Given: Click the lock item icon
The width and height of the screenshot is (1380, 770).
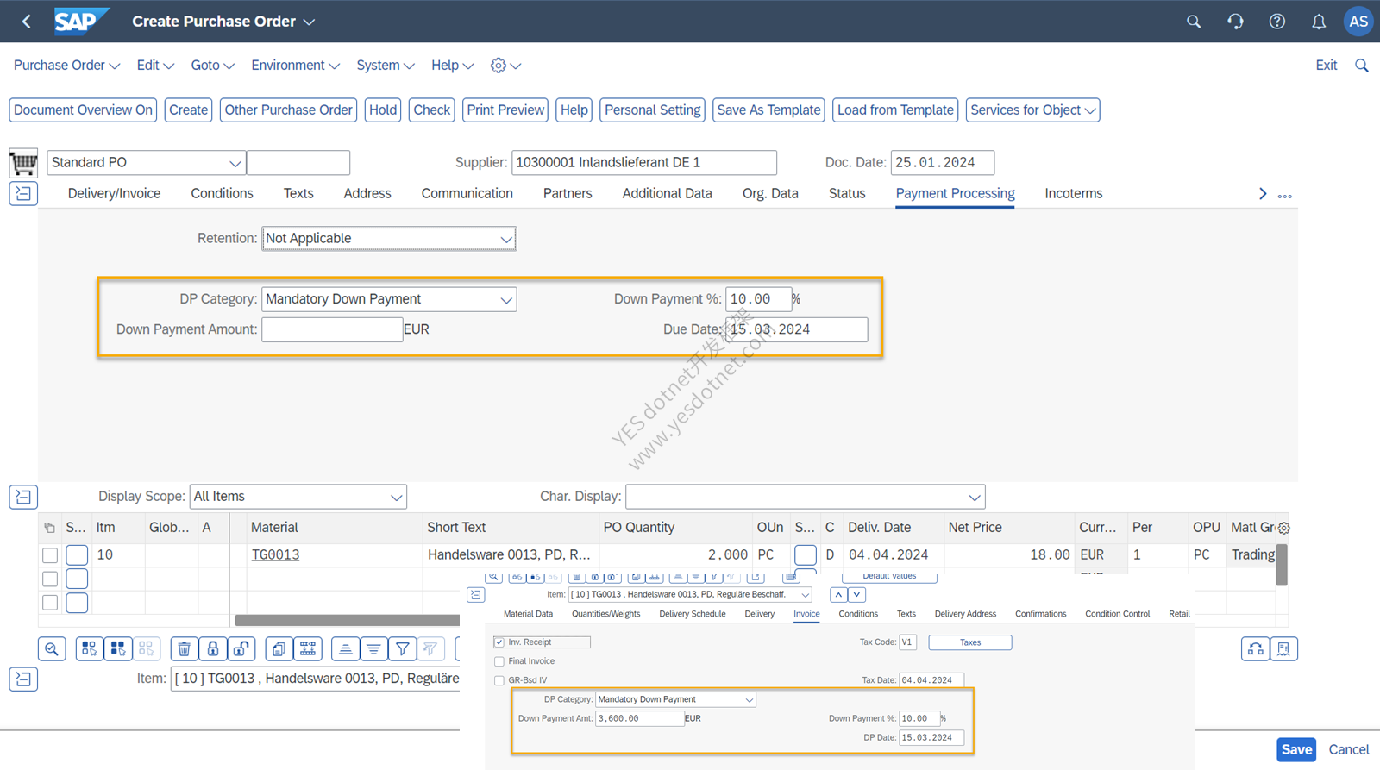Looking at the screenshot, I should point(213,648).
